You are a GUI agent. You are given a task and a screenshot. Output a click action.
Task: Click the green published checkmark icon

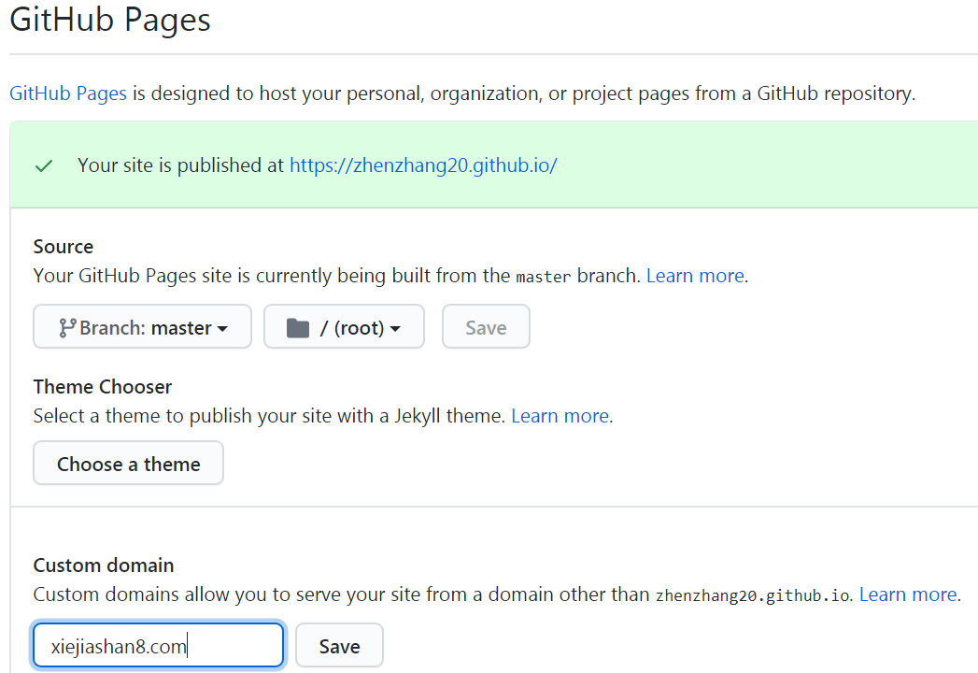point(44,166)
